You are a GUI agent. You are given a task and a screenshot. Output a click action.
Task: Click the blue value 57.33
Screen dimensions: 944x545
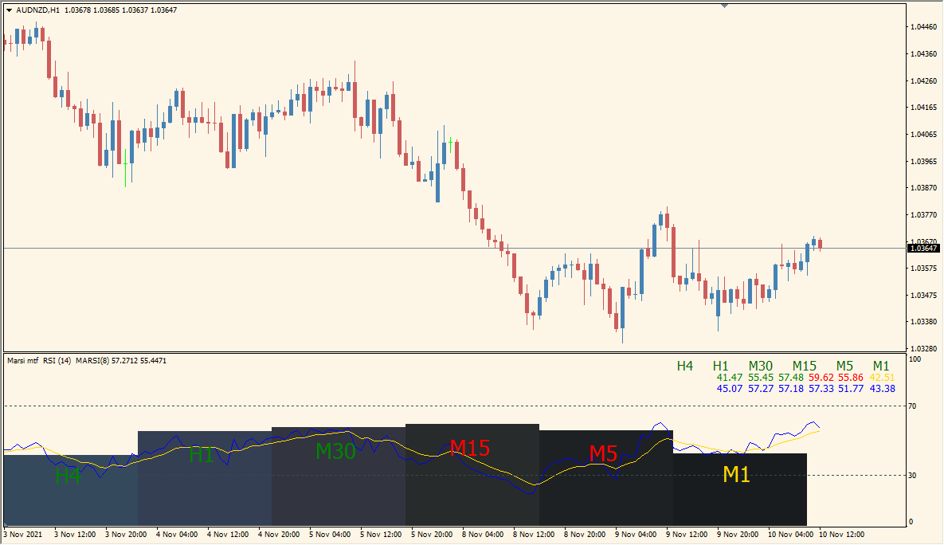[x=821, y=389]
